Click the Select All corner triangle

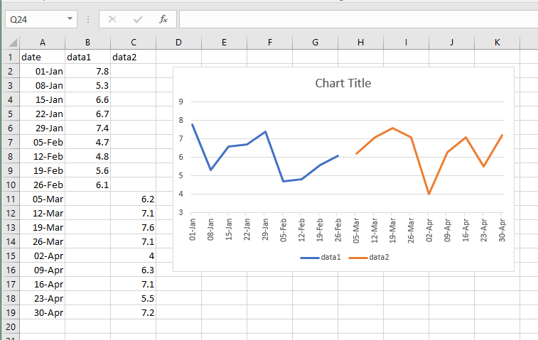[x=13, y=43]
